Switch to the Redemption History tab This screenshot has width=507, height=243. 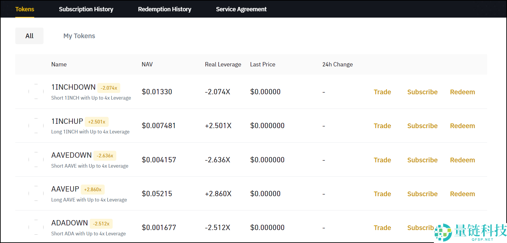tap(164, 9)
